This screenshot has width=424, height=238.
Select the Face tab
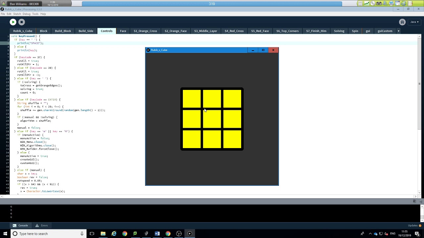(x=123, y=31)
